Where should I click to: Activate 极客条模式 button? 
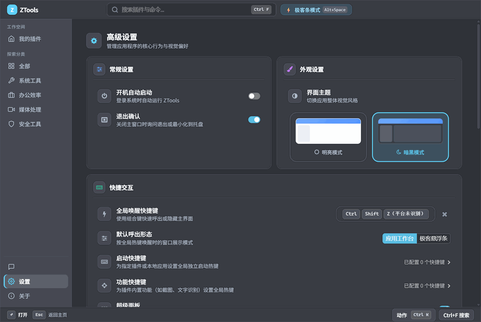(316, 10)
